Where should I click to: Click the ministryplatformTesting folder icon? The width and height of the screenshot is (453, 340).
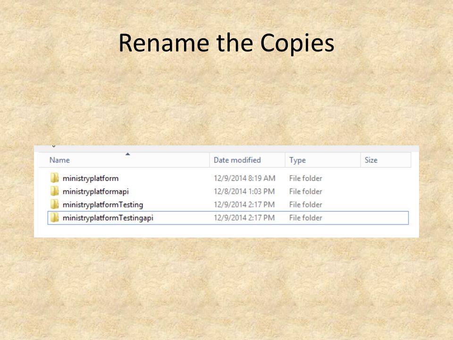pyautogui.click(x=55, y=204)
